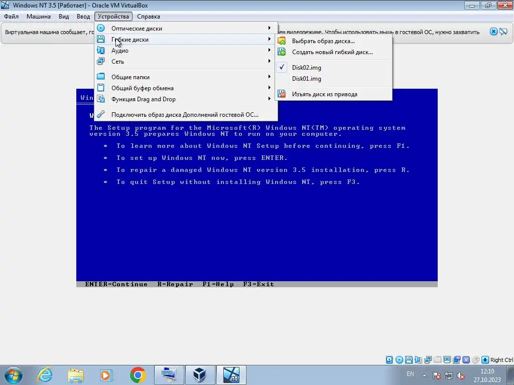Click the clipboard icon beside Общий буфер обмена

[100, 88]
